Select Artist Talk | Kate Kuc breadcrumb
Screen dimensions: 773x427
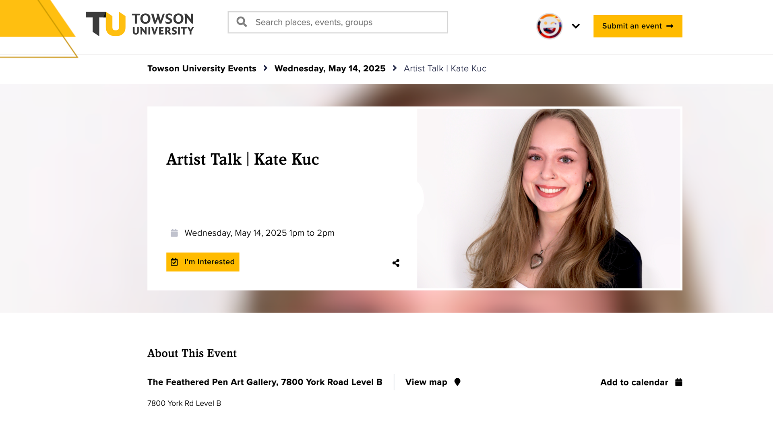pyautogui.click(x=445, y=68)
